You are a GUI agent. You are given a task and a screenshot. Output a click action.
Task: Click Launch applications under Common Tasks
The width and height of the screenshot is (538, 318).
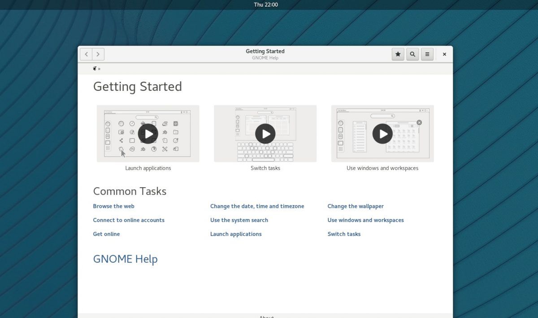236,234
